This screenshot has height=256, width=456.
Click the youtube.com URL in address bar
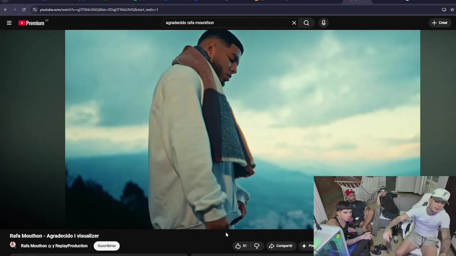point(99,10)
